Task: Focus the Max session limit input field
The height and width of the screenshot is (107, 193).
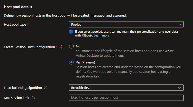Action: pos(126,98)
